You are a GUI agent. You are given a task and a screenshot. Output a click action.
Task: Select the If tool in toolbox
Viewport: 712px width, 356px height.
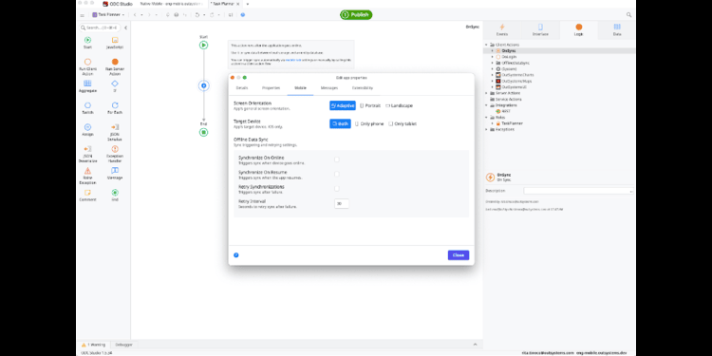115,86
